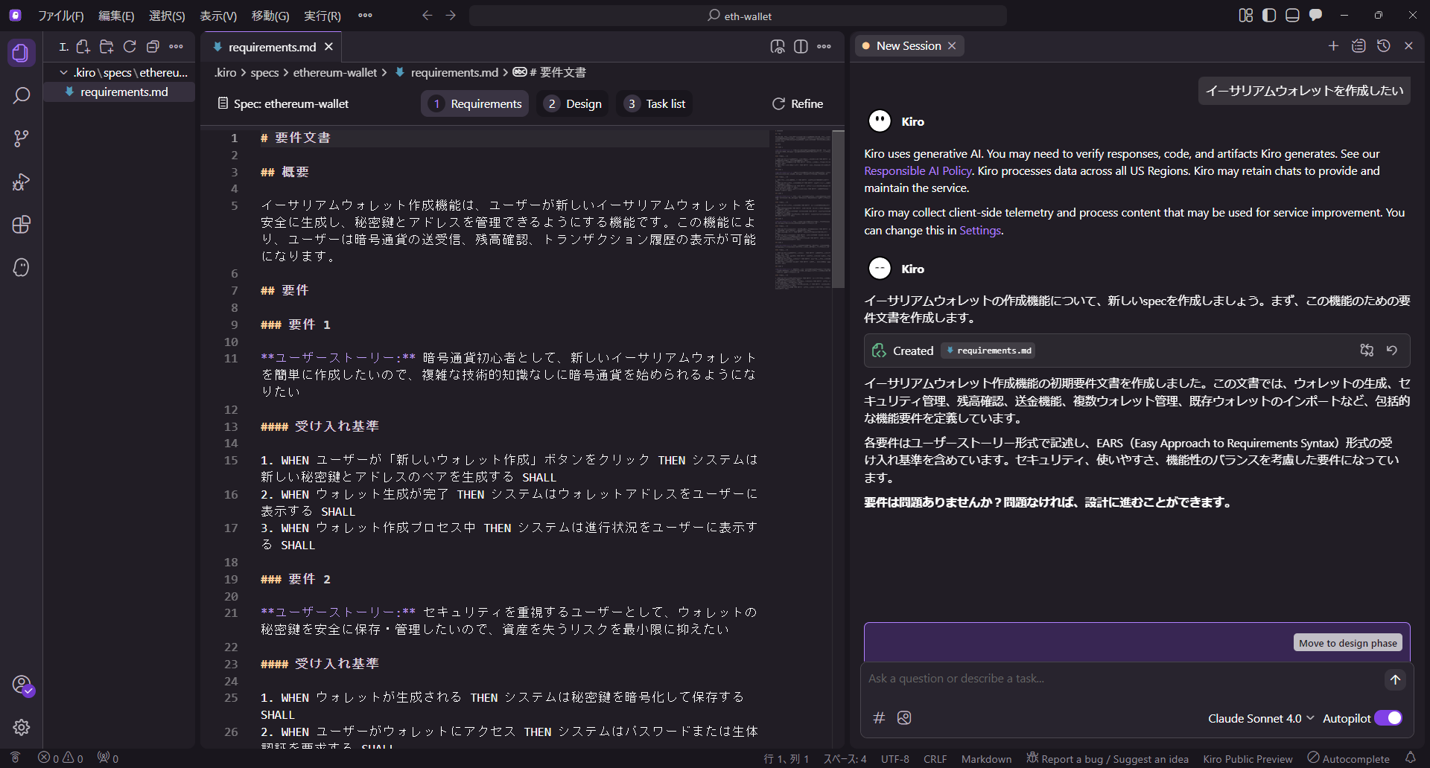The image size is (1430, 768).
Task: Revert the created requirements.md change
Action: [1391, 350]
